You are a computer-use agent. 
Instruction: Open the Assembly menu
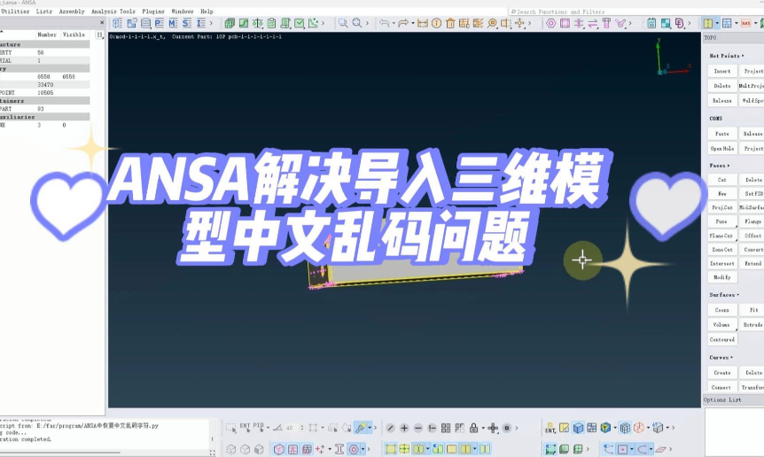click(x=72, y=12)
